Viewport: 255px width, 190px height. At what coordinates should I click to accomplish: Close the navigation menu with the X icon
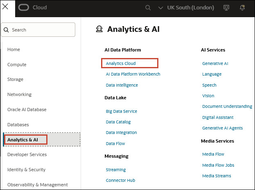point(6,7)
